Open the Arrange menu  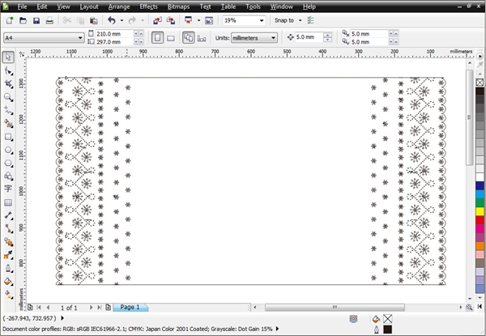[119, 6]
